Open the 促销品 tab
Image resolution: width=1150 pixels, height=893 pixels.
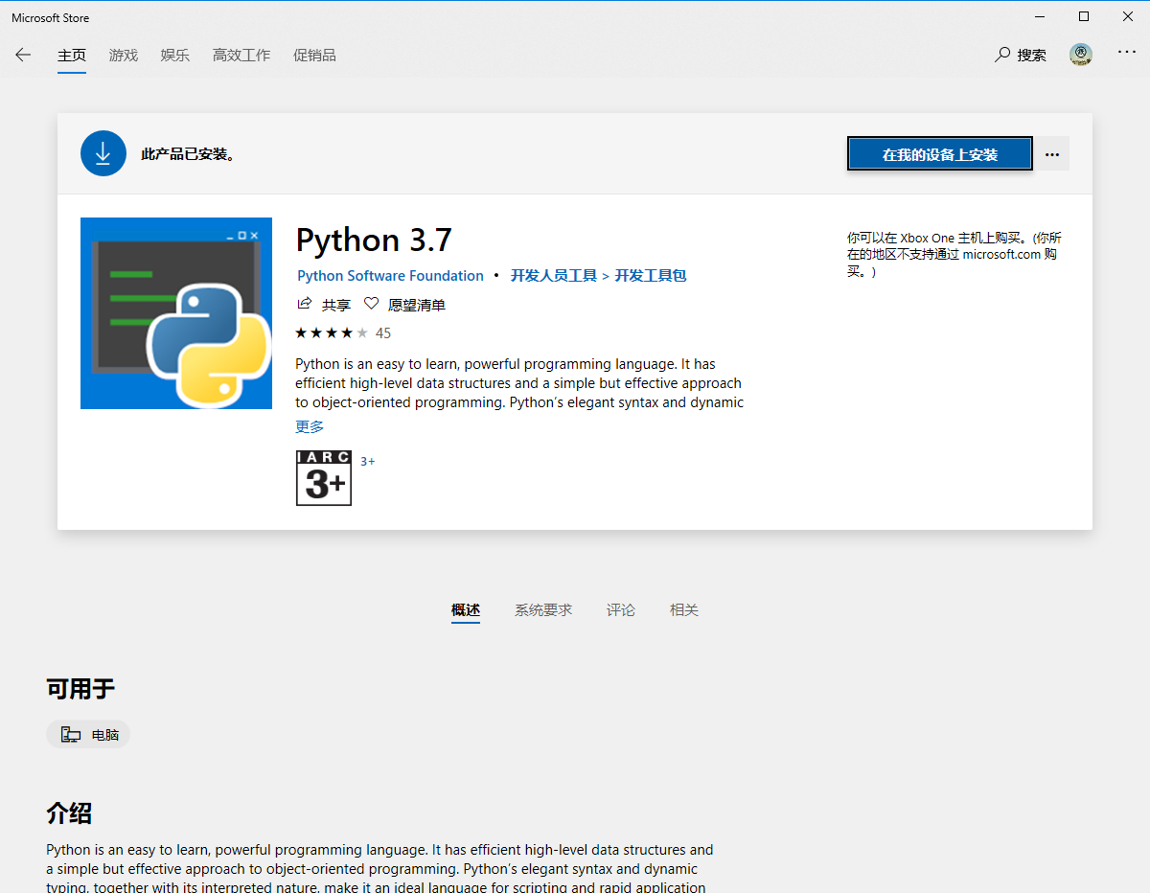click(x=314, y=56)
